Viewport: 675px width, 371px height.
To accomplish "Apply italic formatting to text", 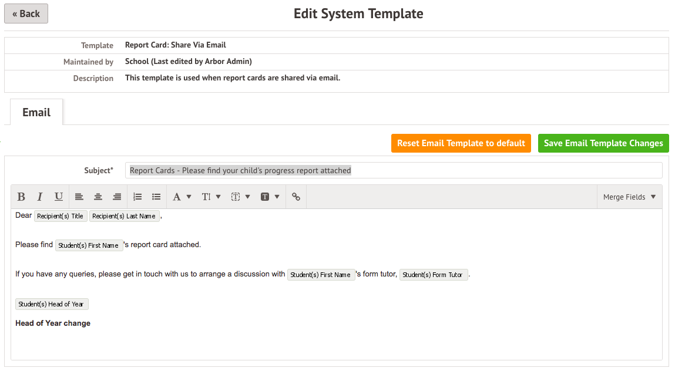I will tap(40, 197).
